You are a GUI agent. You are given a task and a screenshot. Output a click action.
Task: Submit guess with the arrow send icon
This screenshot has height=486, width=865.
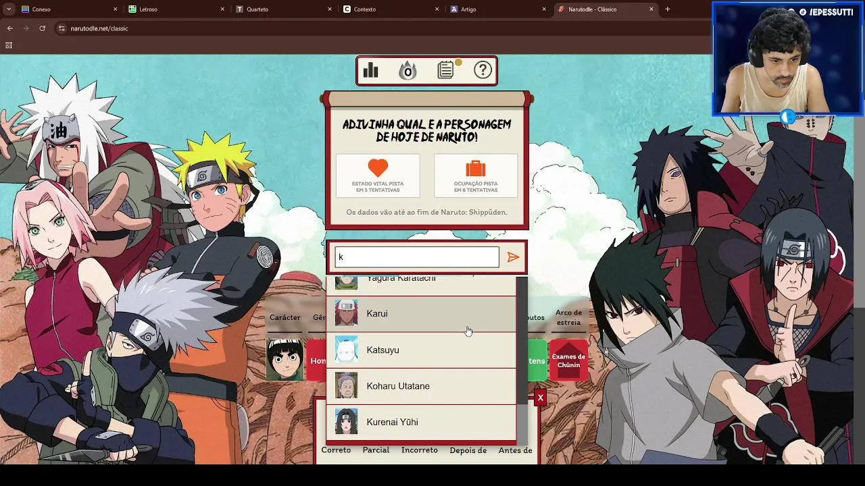point(514,257)
